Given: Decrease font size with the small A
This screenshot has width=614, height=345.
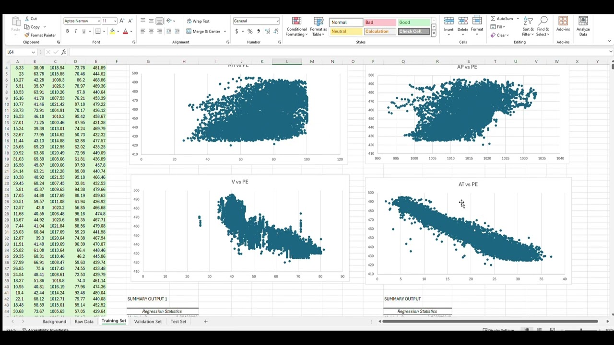Looking at the screenshot, I should point(130,21).
